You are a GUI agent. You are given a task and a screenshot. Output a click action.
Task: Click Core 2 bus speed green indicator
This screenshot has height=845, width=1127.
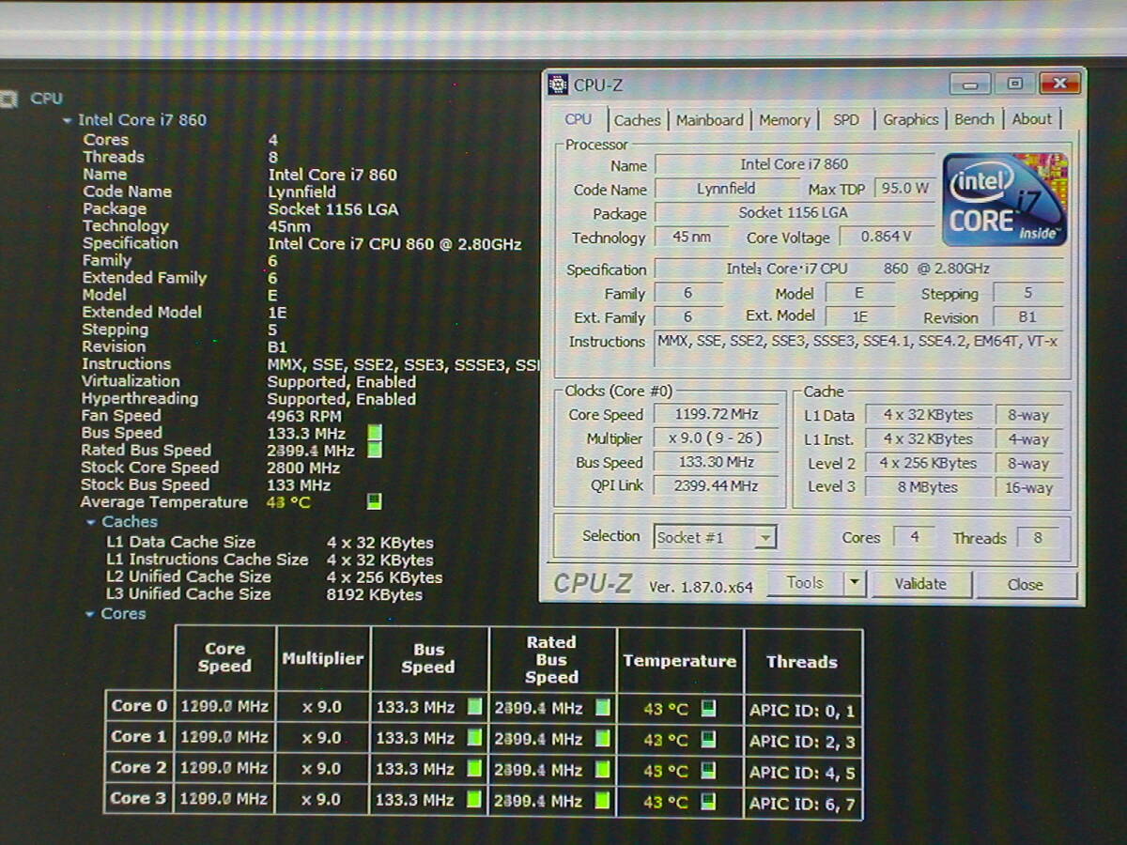[475, 769]
